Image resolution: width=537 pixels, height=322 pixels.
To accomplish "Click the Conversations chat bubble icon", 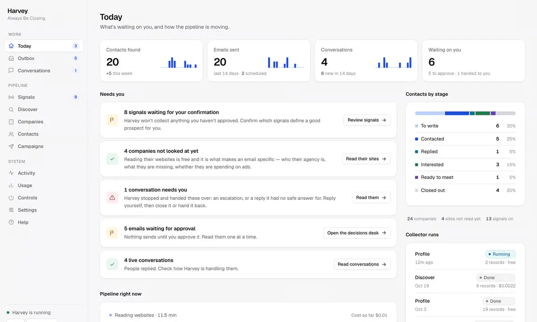I will 11,71.
